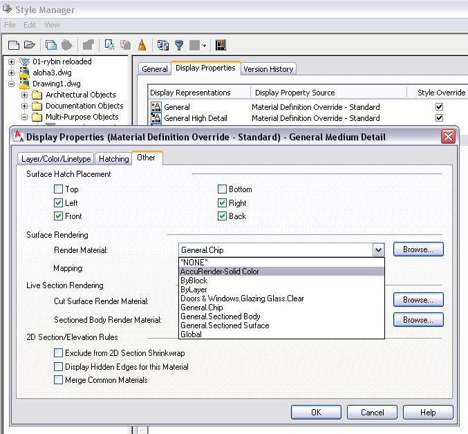Click Browse next to Render Material
This screenshot has height=434, width=468.
tap(418, 249)
